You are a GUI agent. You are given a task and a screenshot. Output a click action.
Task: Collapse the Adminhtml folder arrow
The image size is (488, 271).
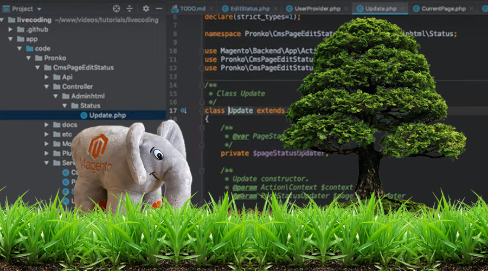[x=56, y=96]
